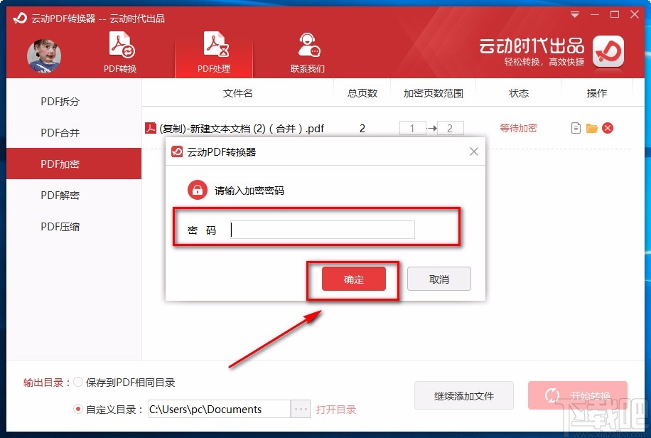Click the red PDF icon beside the filename
The height and width of the screenshot is (438, 651).
click(x=150, y=128)
